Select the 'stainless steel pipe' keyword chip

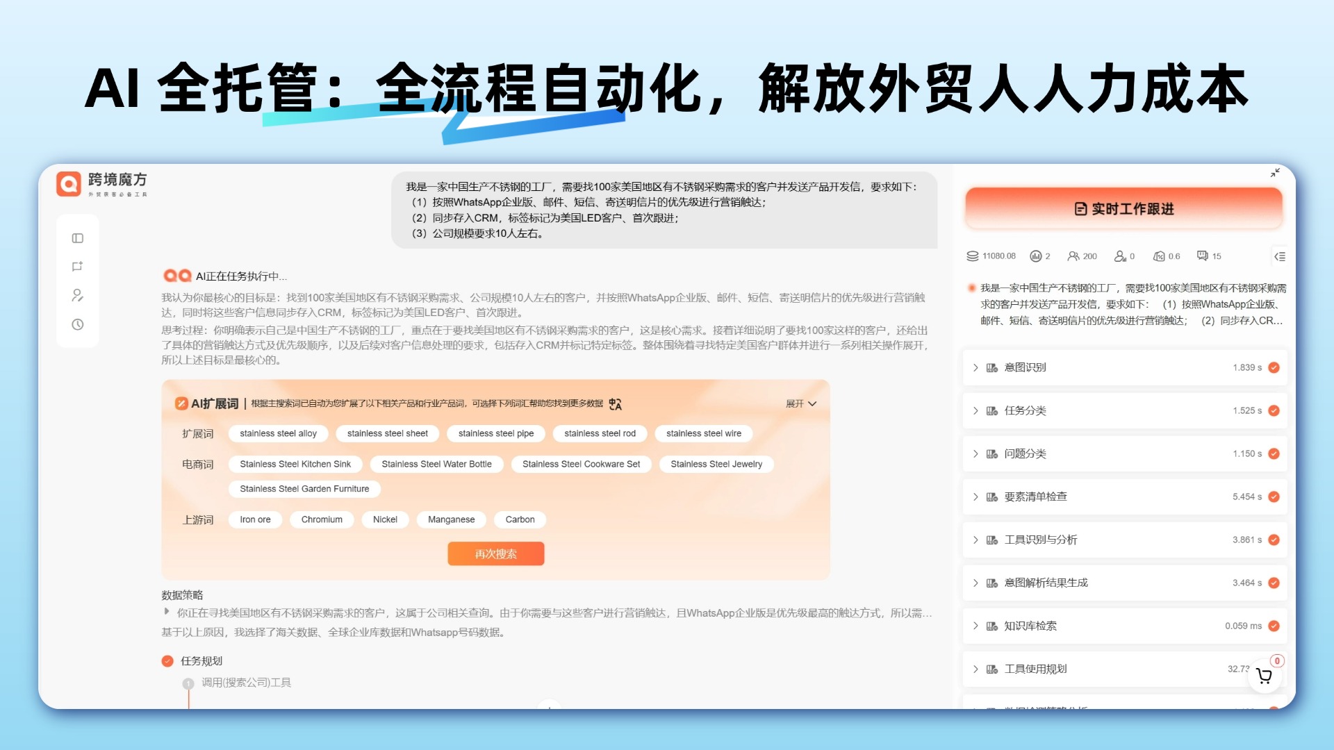[x=496, y=433]
